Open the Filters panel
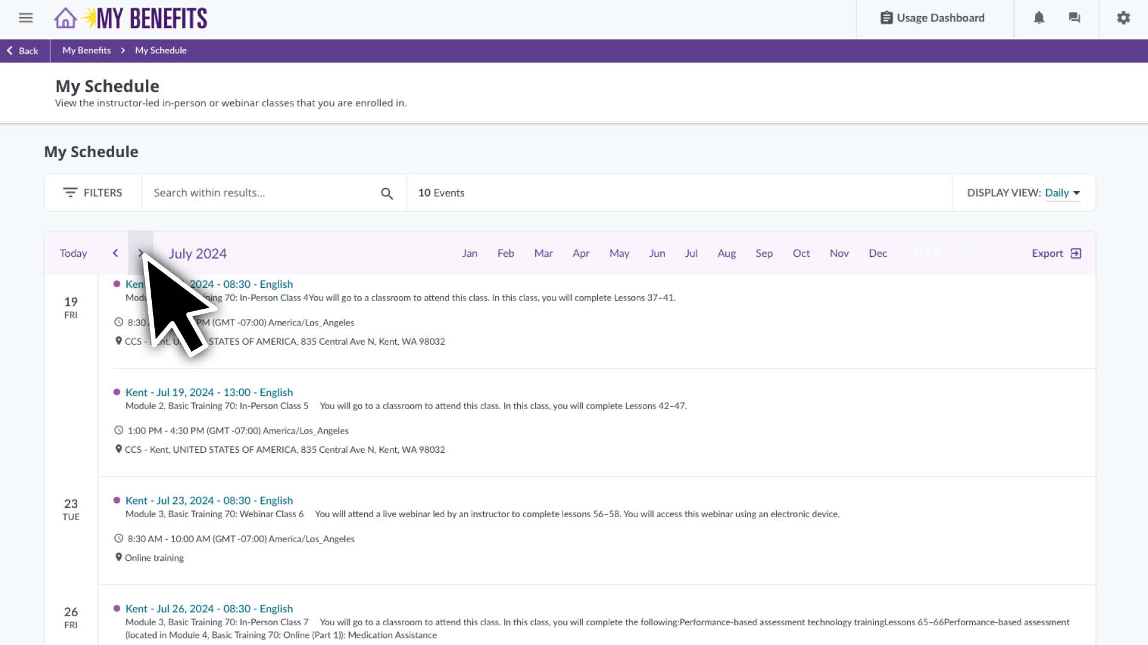The image size is (1148, 645). coord(93,193)
